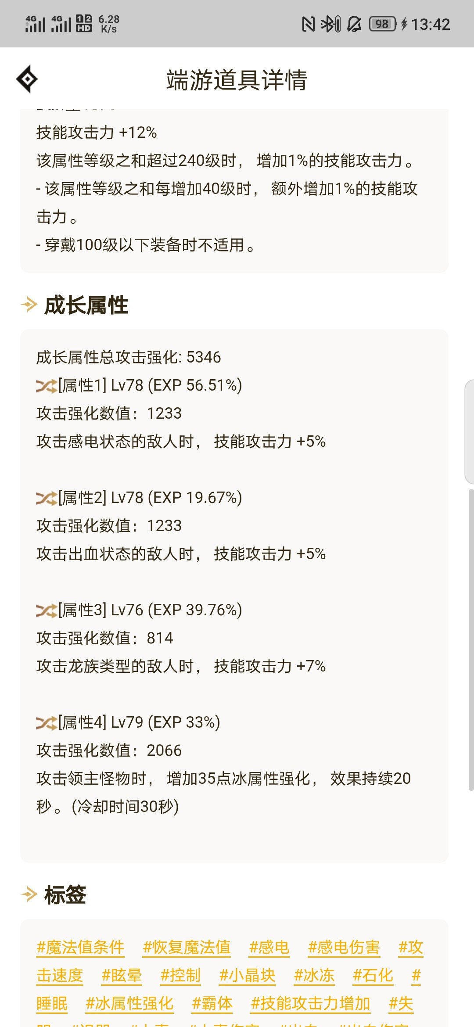Open the #魔法值条件 tag
Screen dimensions: 474x1027
pos(80,948)
